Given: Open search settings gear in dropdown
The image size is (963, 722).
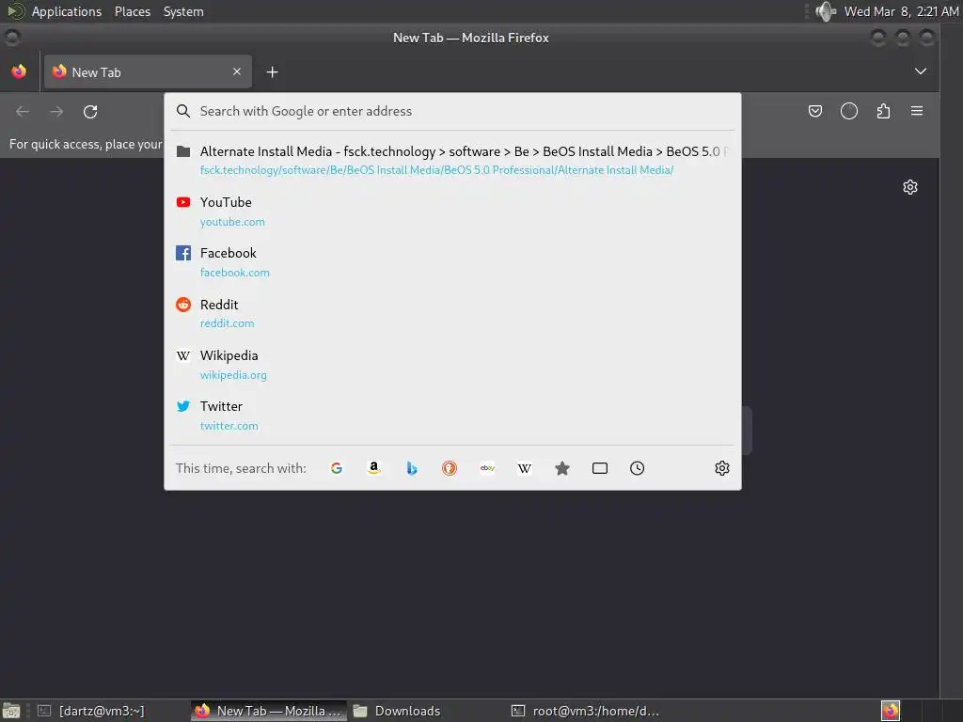Looking at the screenshot, I should (722, 468).
